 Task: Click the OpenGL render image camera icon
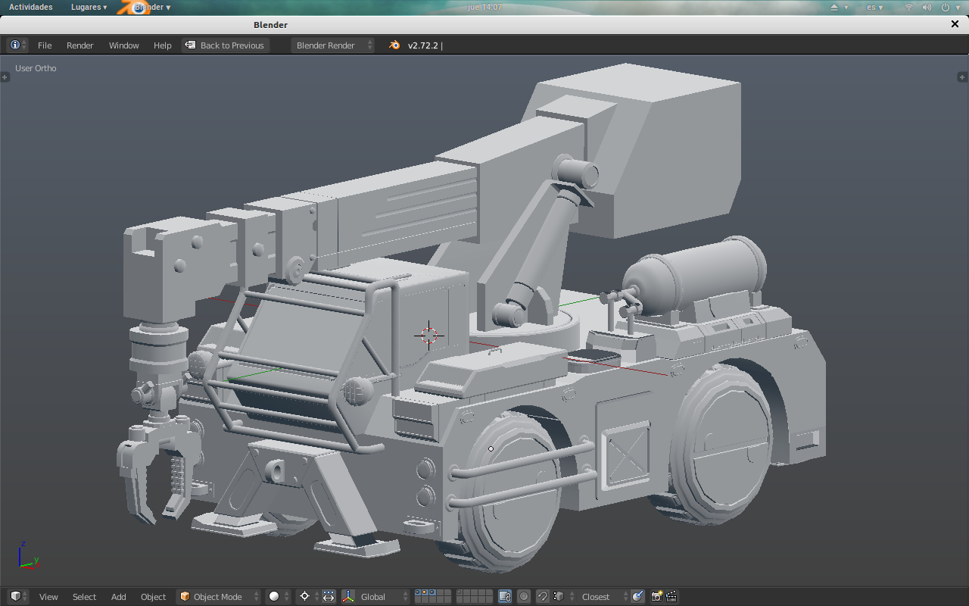tap(656, 597)
